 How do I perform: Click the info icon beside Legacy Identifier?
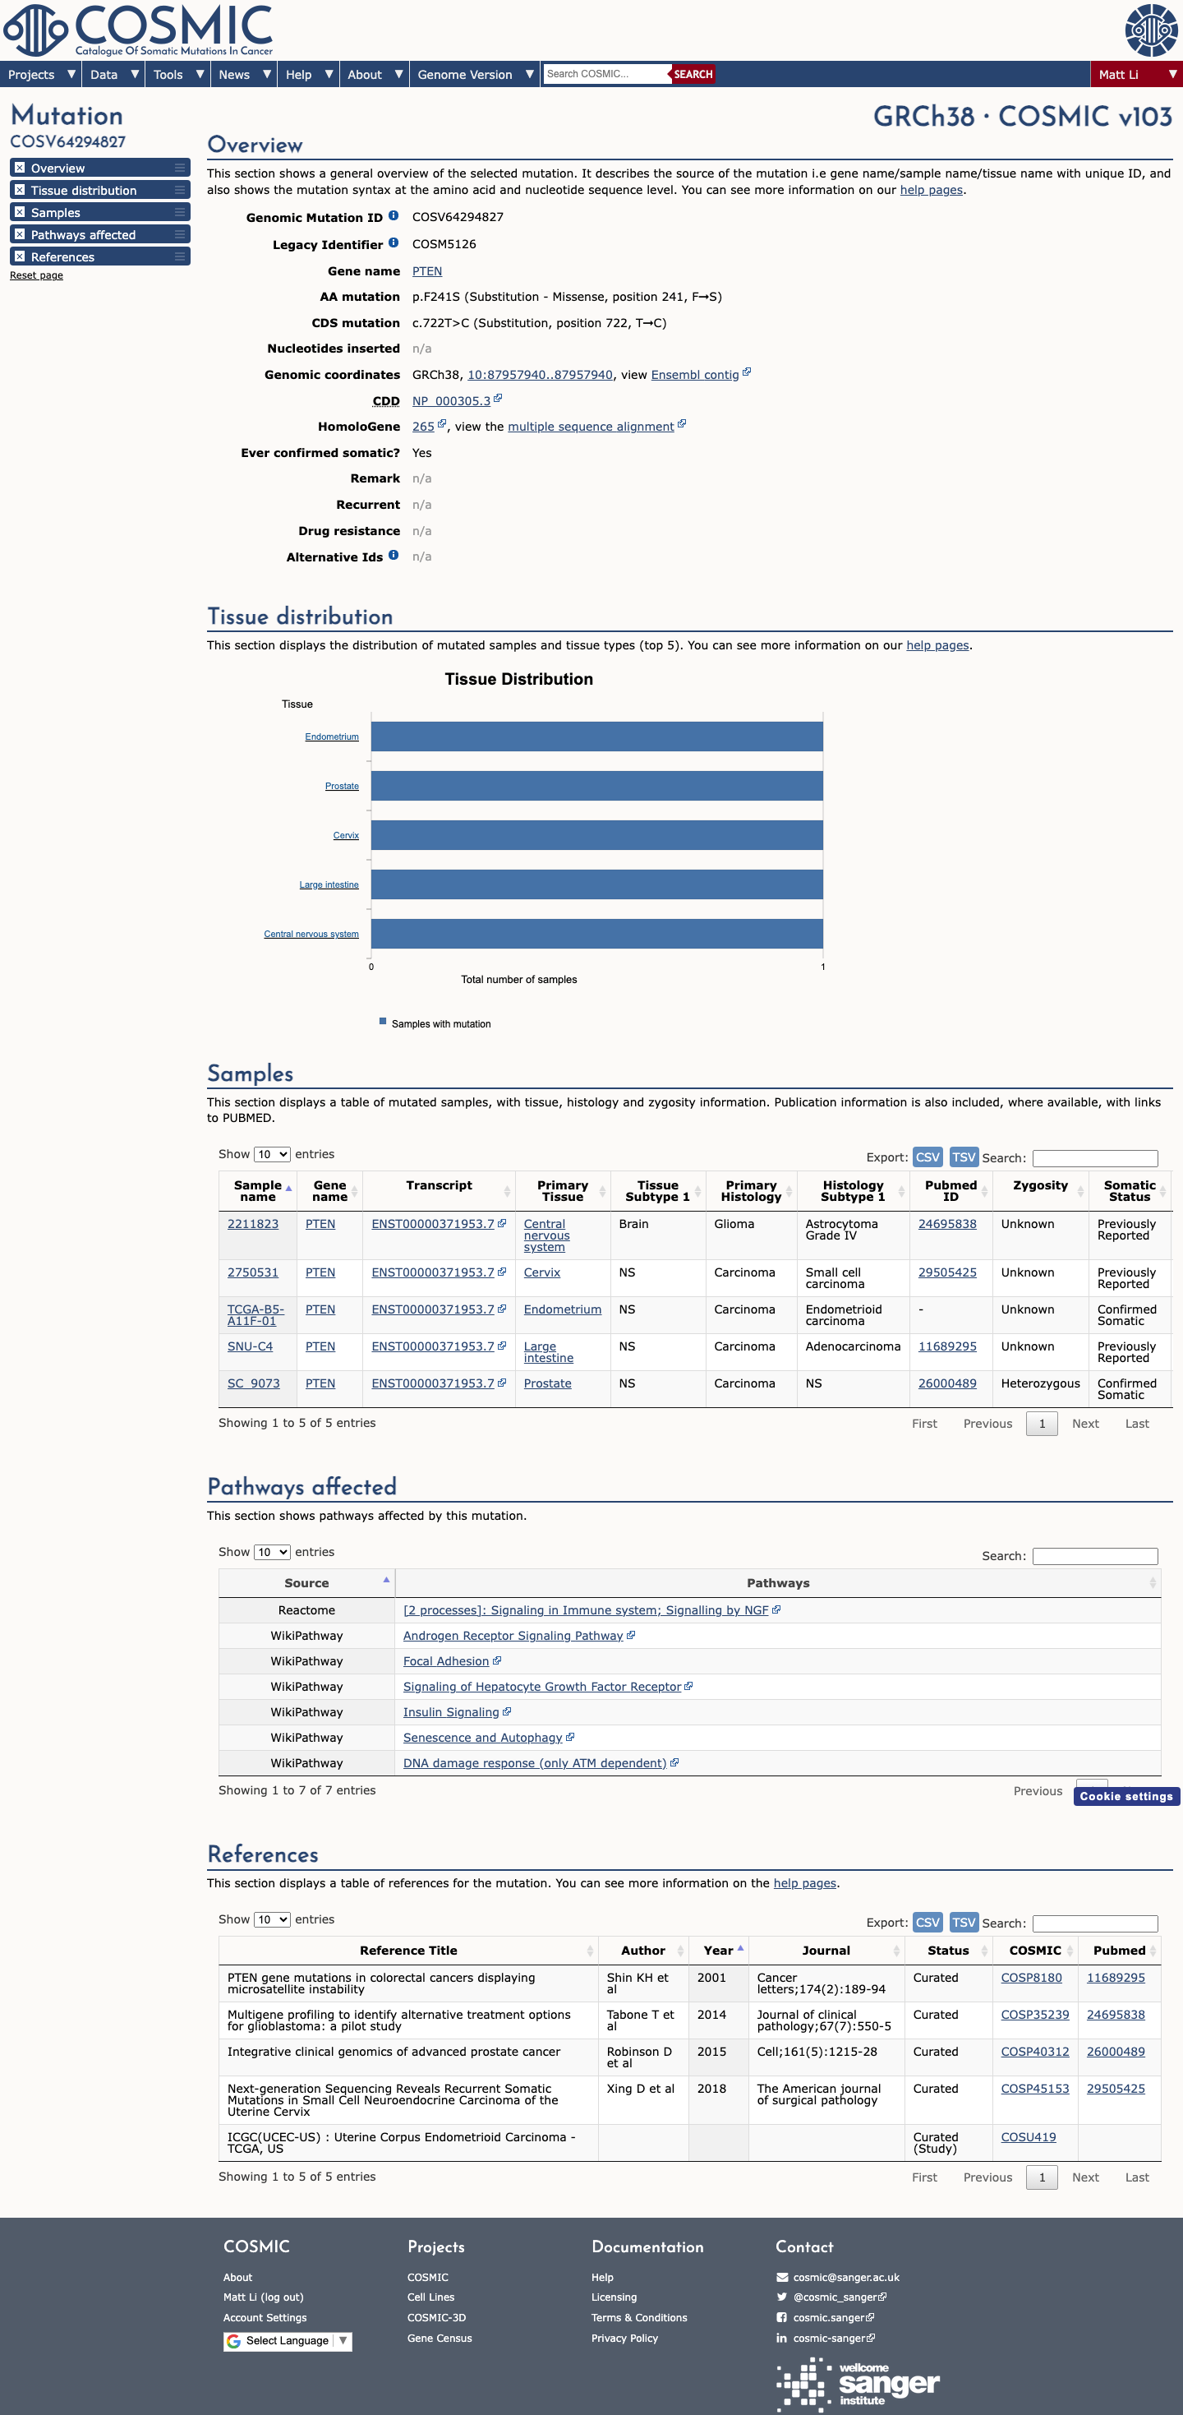tap(394, 242)
